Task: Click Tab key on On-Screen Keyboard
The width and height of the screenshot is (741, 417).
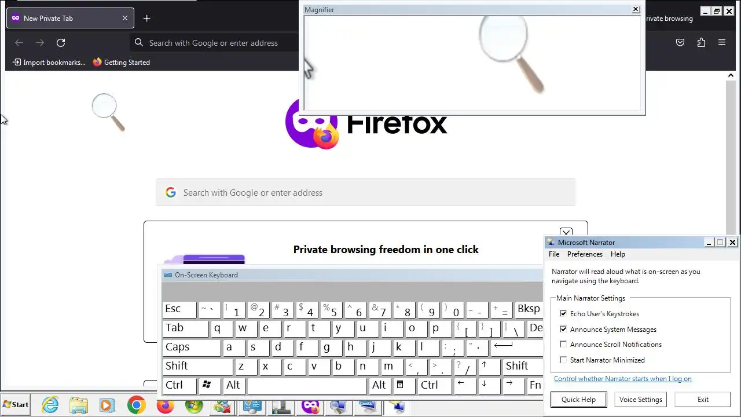Action: click(185, 329)
